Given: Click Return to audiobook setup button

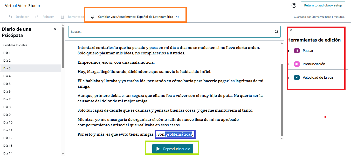Looking at the screenshot, I should (323, 5).
